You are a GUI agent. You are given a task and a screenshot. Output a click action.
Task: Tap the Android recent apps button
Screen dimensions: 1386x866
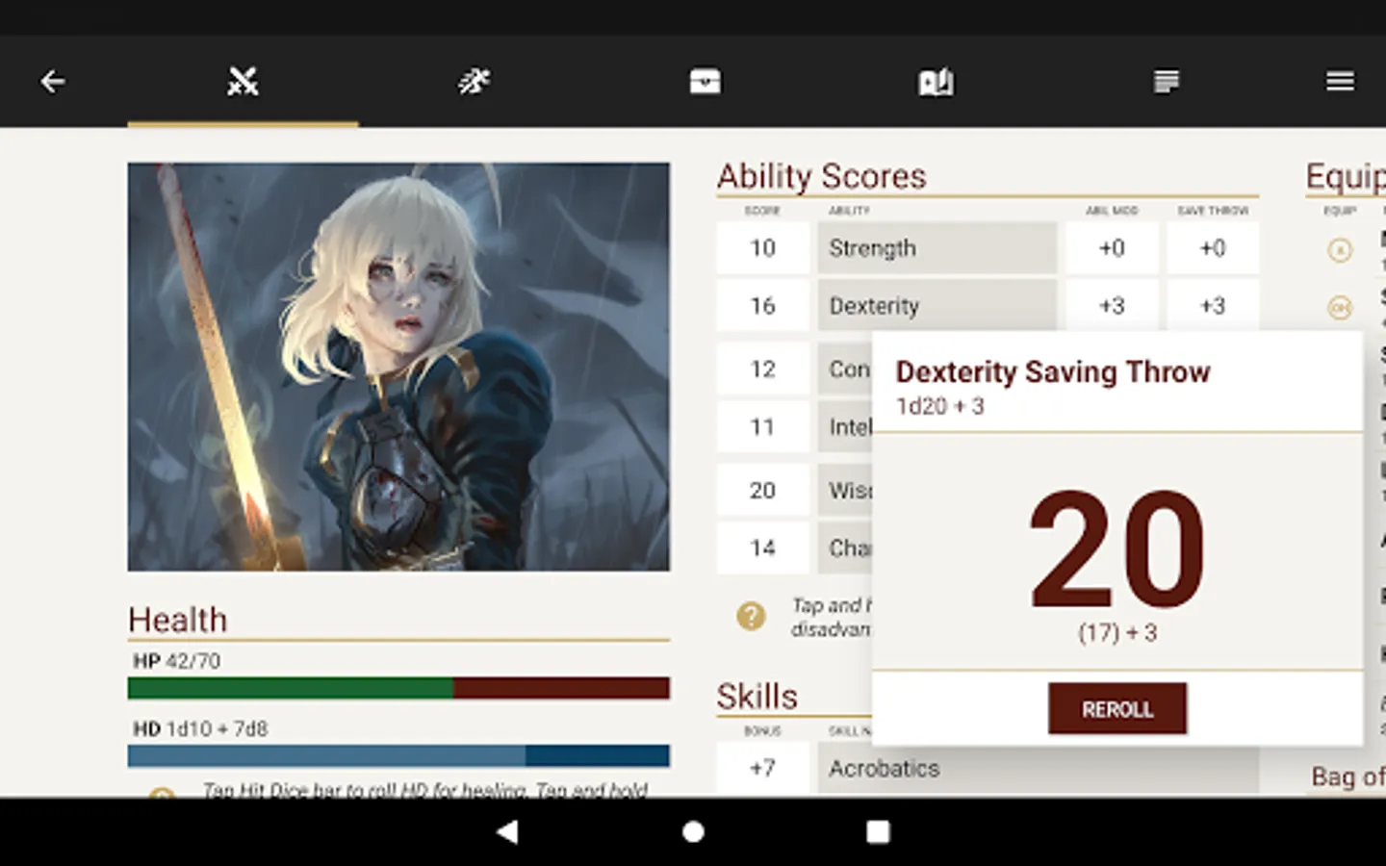[x=878, y=831]
